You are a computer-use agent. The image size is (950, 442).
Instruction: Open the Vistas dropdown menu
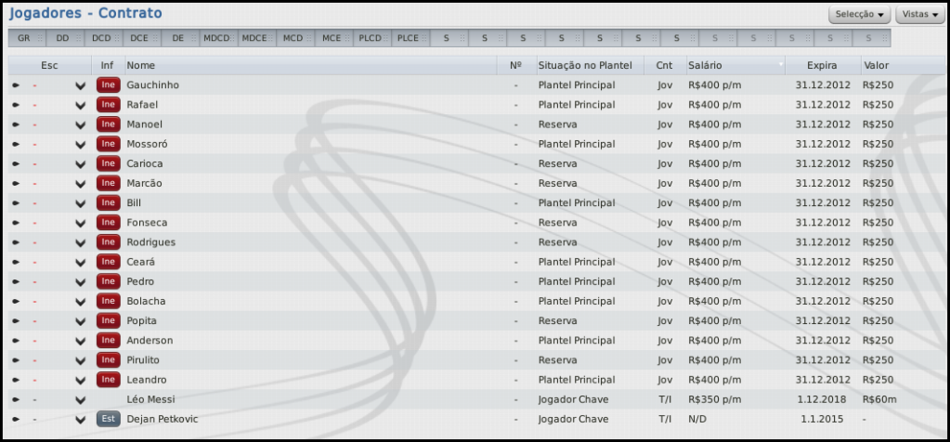[920, 15]
